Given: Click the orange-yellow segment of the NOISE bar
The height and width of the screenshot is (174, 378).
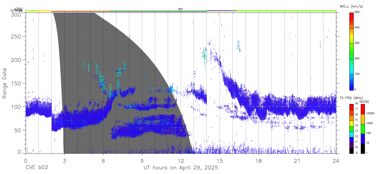Looking at the screenshot, I should pos(363,119).
